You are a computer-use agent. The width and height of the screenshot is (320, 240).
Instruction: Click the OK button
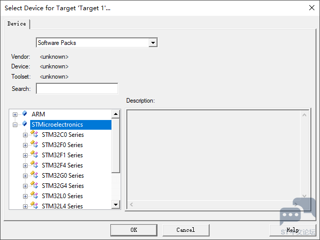click(x=134, y=230)
